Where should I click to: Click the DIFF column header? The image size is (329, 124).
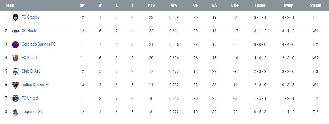pyautogui.click(x=235, y=5)
